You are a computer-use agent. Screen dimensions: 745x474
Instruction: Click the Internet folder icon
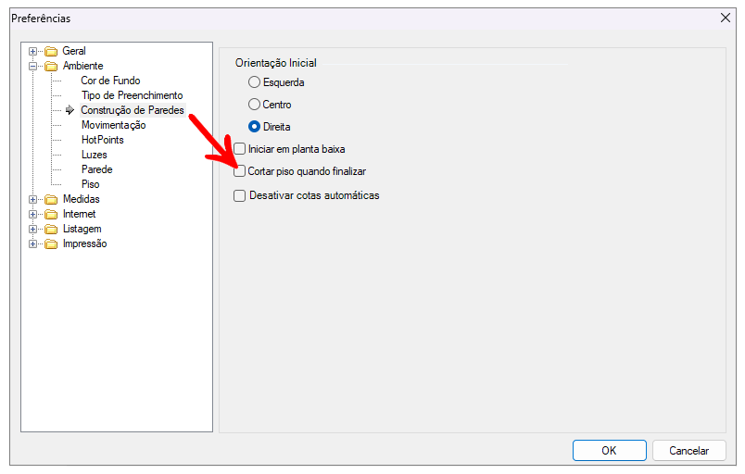tap(51, 214)
